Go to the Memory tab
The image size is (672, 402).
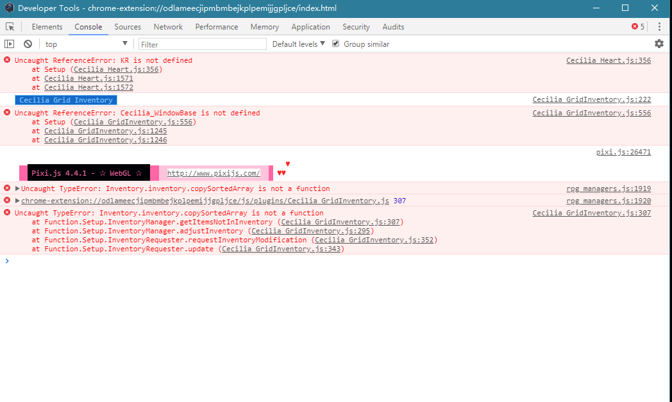coord(264,26)
